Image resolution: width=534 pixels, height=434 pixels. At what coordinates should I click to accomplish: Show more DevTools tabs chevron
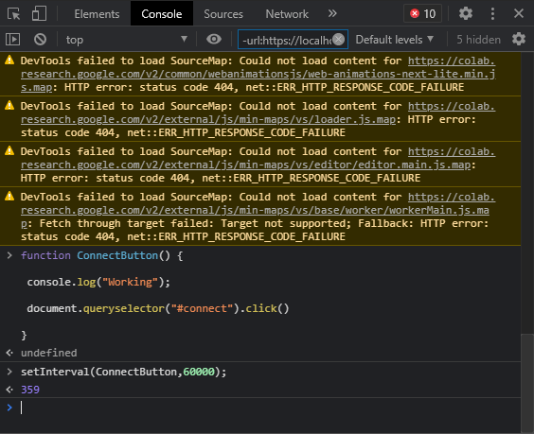pyautogui.click(x=332, y=13)
